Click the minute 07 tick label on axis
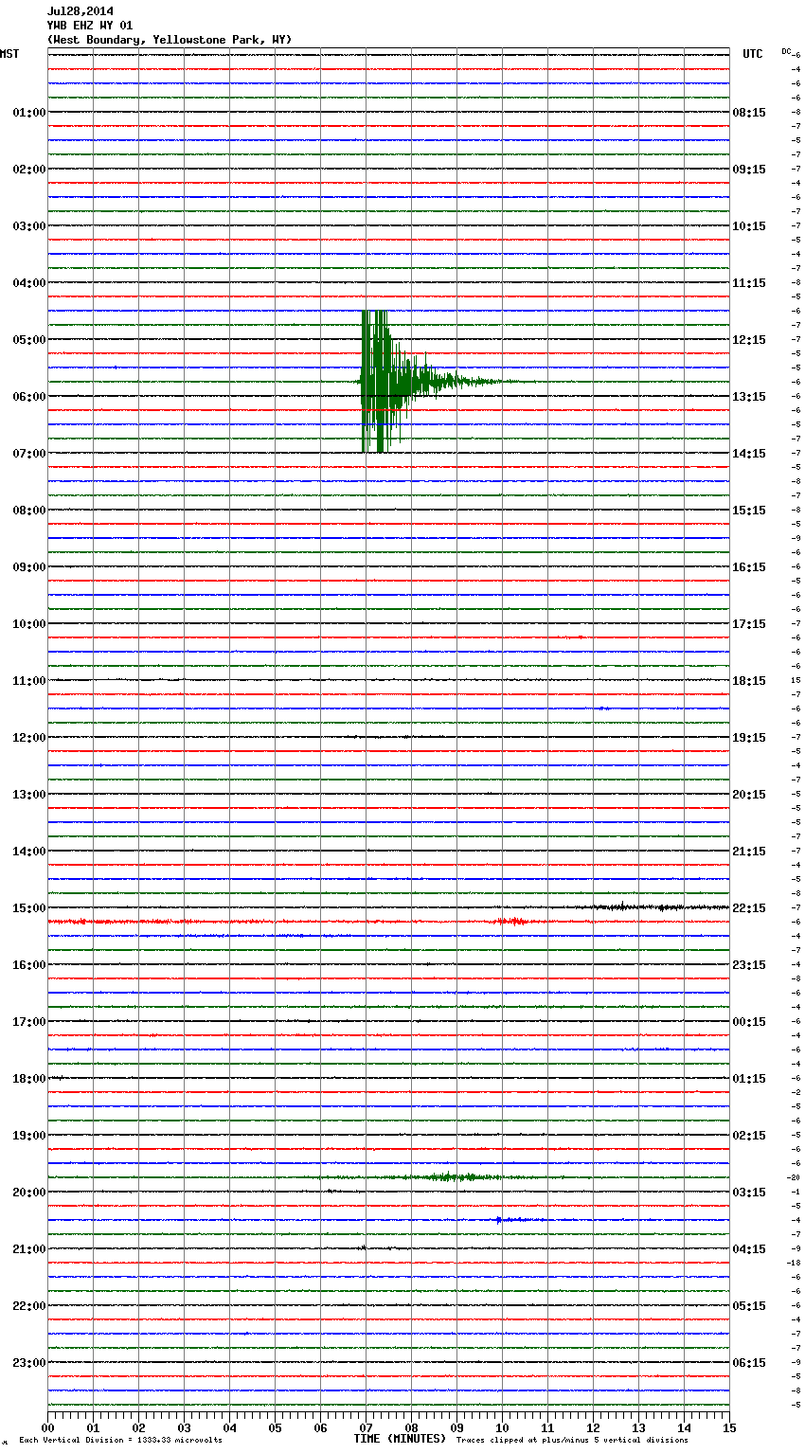This screenshot has width=805, height=1453. [x=367, y=1427]
